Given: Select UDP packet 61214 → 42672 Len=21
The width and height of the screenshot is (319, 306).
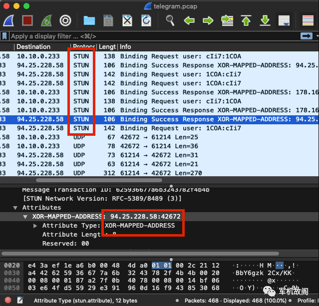Looking at the screenshot, I should (x=160, y=164).
